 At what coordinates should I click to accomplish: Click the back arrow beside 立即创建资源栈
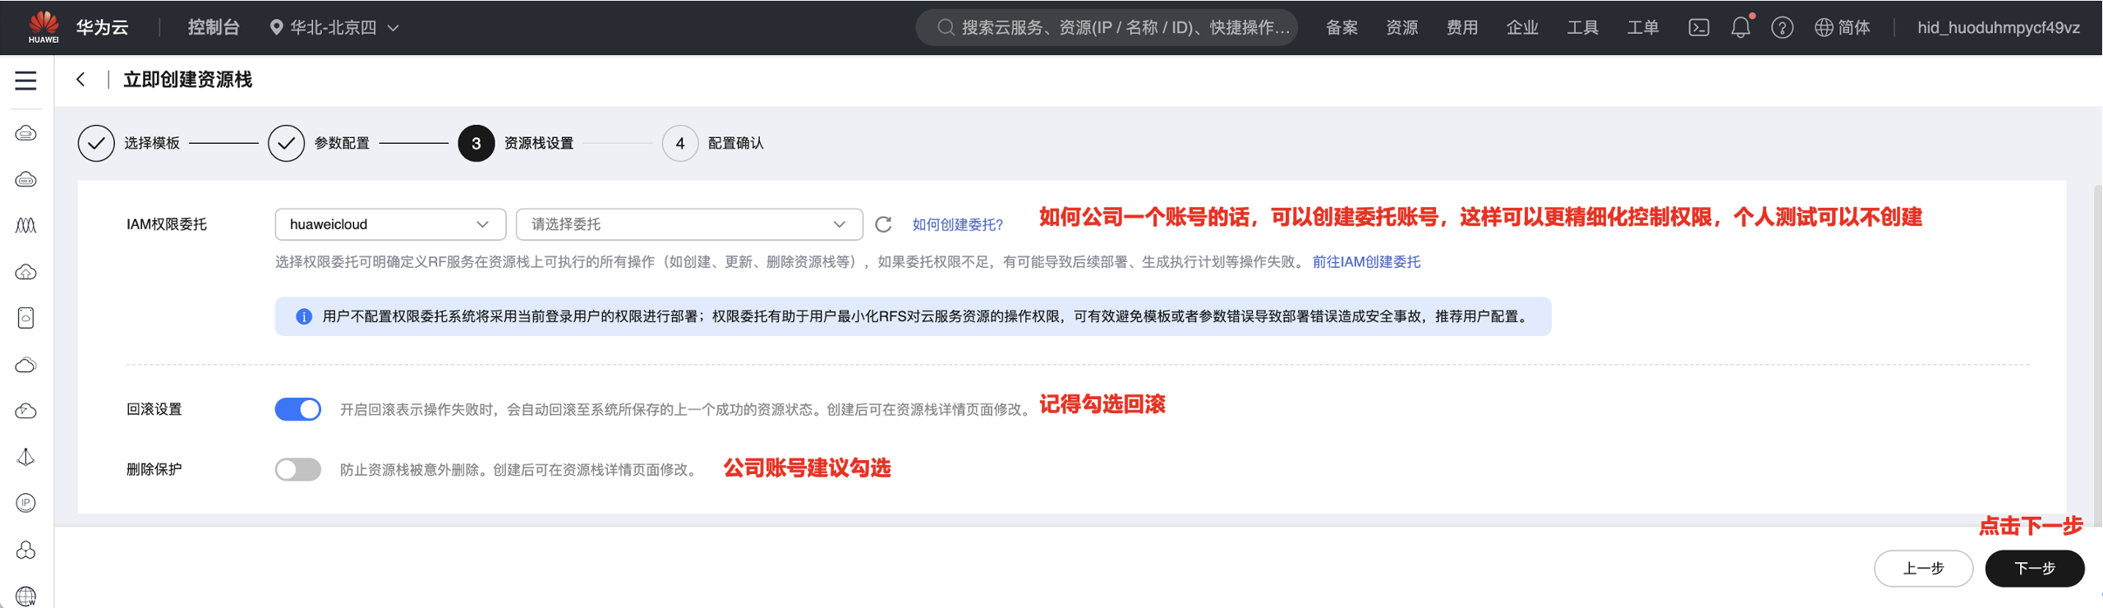(x=81, y=80)
